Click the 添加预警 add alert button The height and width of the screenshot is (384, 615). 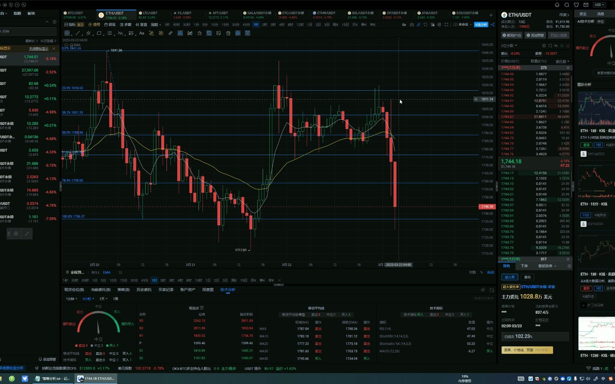pyautogui.click(x=535, y=35)
